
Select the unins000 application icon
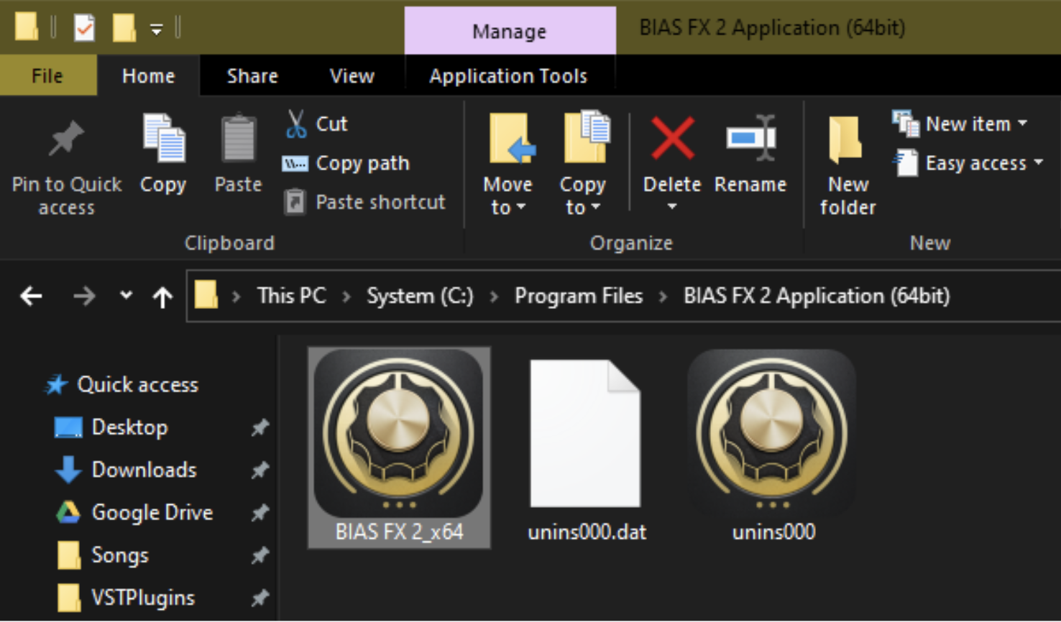pos(772,434)
